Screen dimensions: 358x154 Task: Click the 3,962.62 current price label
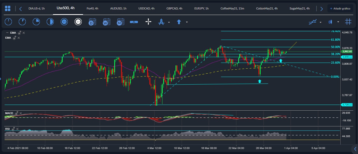tap(347, 52)
